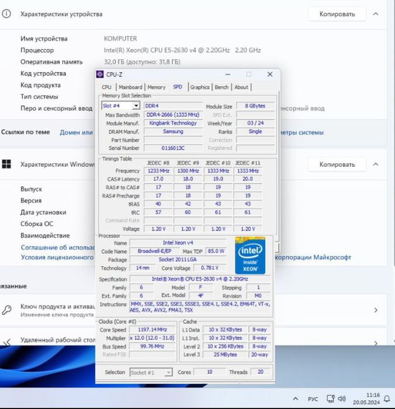Click the Cores count 10 field
Image resolution: width=395 pixels, height=409 pixels.
point(210,372)
